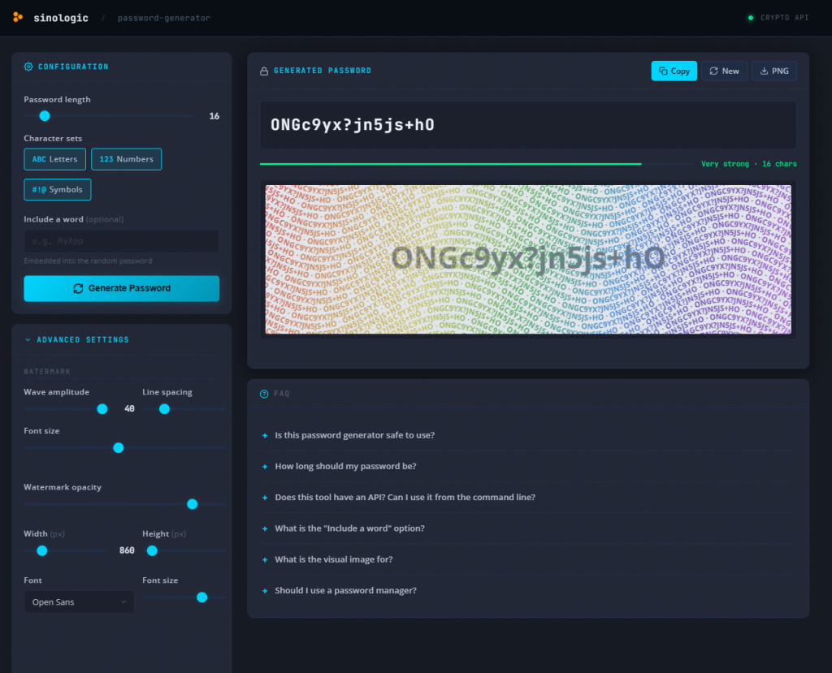
Task: Toggle the 123 Numbers character set
Action: point(126,159)
